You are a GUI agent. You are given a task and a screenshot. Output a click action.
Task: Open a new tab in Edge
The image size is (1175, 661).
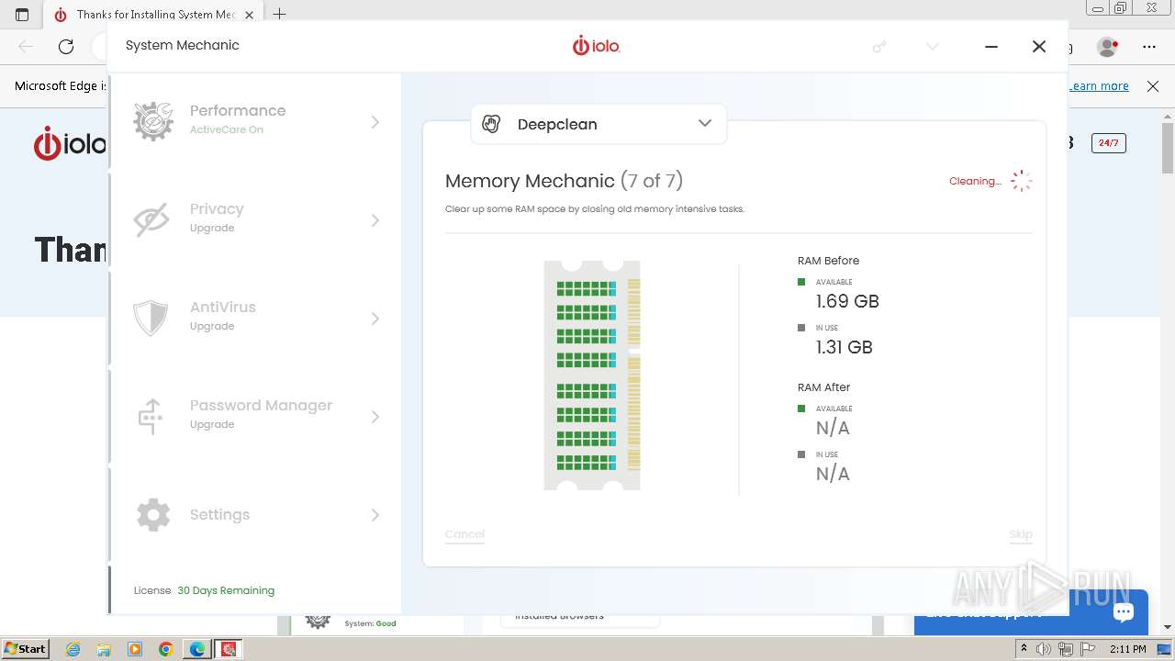[x=280, y=15]
